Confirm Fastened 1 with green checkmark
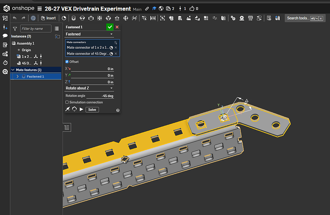The width and height of the screenshot is (330, 215). (x=110, y=27)
